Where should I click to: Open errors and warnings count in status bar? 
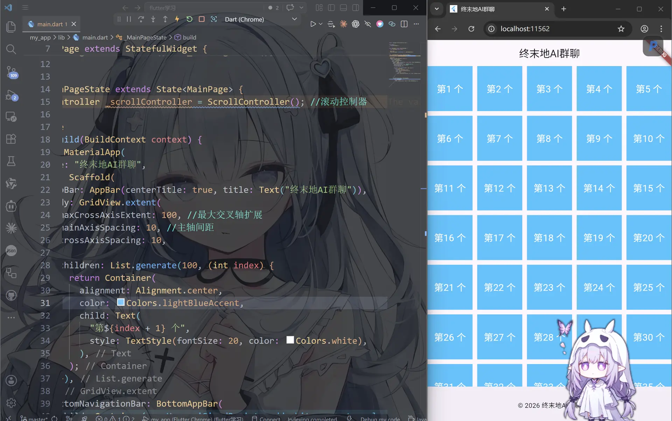coord(115,418)
